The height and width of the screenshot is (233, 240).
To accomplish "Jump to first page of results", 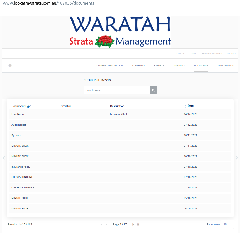I will pyautogui.click(x=101, y=224).
